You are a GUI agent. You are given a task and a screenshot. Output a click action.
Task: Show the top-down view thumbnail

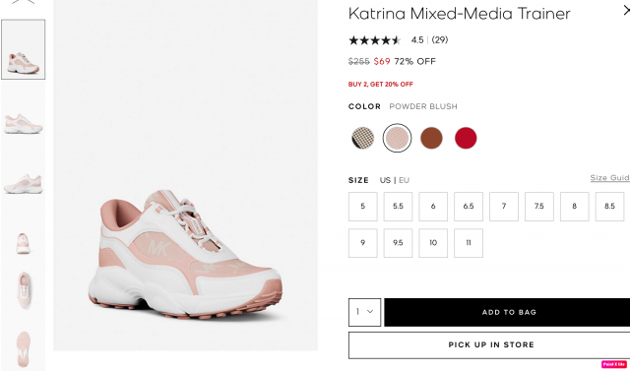click(x=24, y=290)
